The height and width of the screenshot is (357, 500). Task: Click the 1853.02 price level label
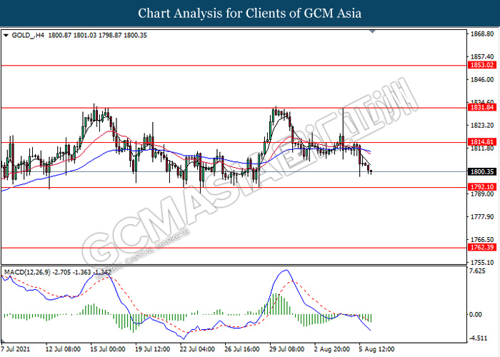(x=482, y=65)
